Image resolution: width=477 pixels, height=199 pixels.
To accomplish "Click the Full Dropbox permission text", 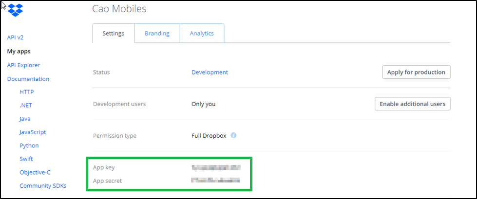I will 209,135.
